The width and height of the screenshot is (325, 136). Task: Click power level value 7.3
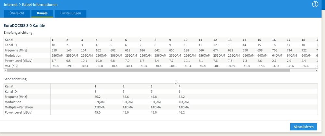tap(245, 61)
